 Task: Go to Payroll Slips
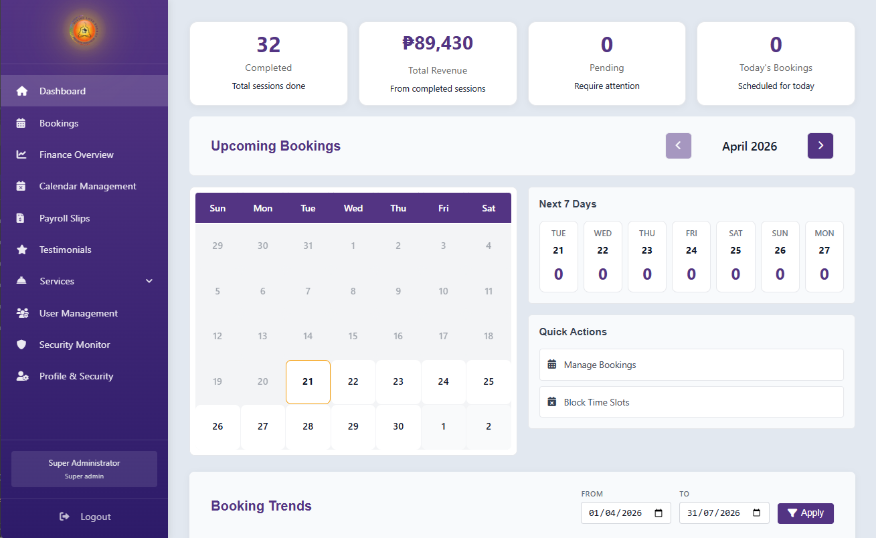[x=84, y=218]
